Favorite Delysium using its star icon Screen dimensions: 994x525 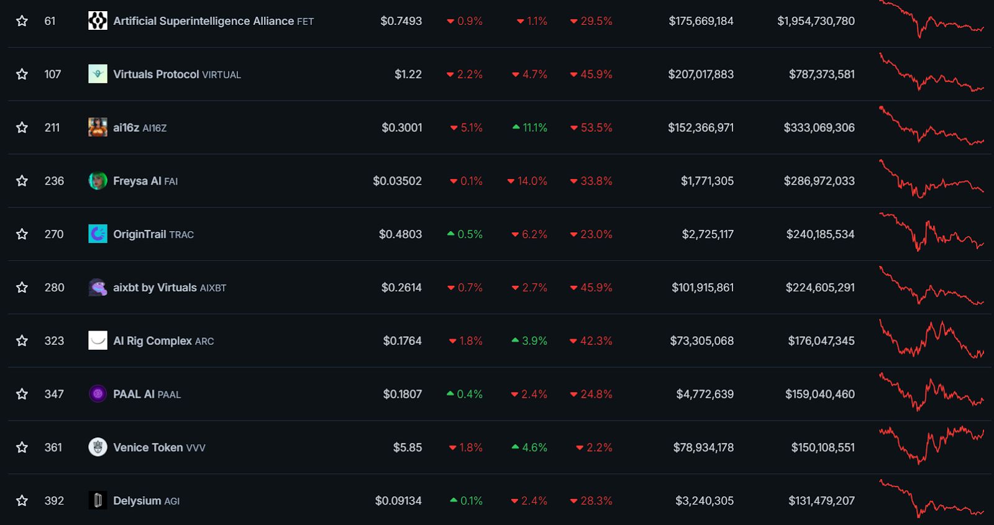point(22,501)
